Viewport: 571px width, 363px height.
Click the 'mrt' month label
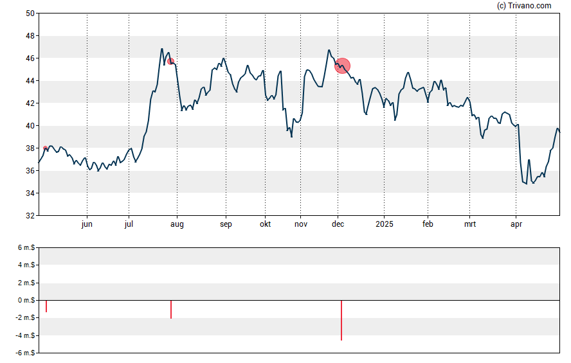[x=470, y=224]
